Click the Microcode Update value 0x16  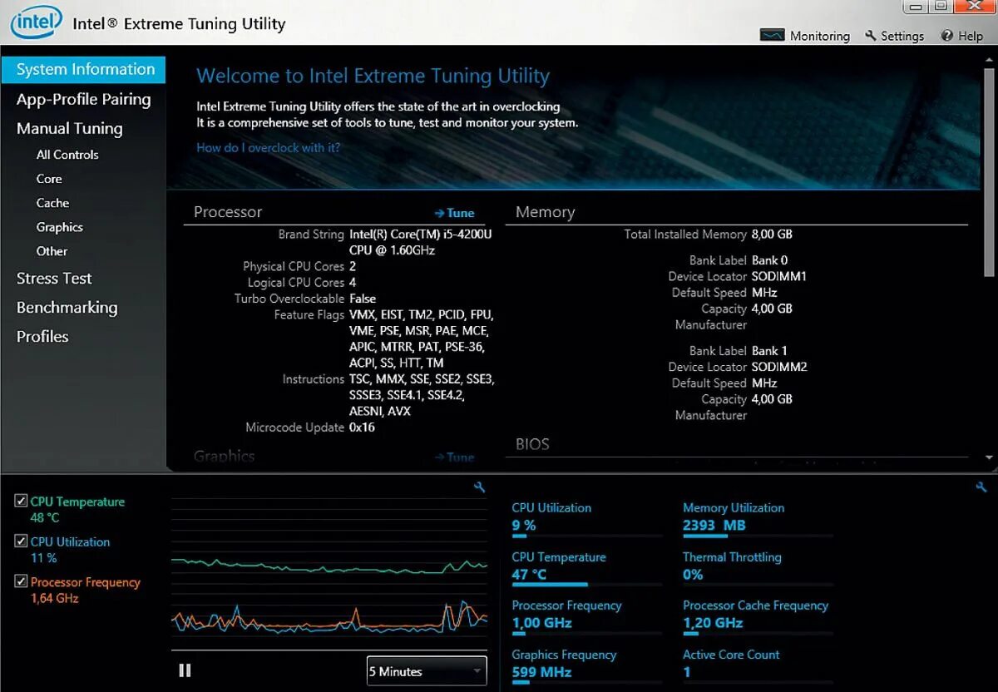point(362,428)
